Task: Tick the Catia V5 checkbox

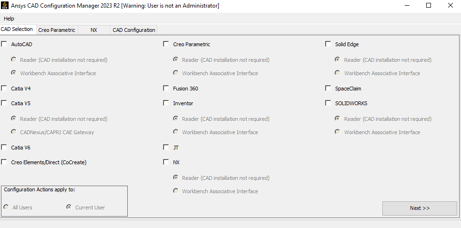Action: pyautogui.click(x=4, y=103)
